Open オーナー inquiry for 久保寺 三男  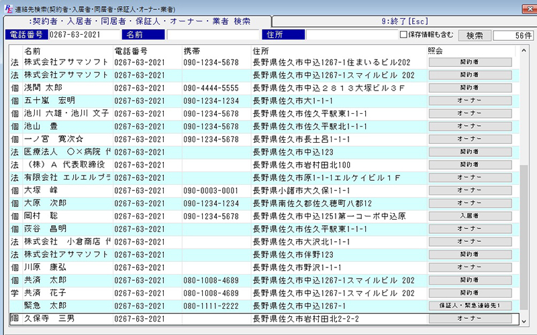(x=470, y=319)
